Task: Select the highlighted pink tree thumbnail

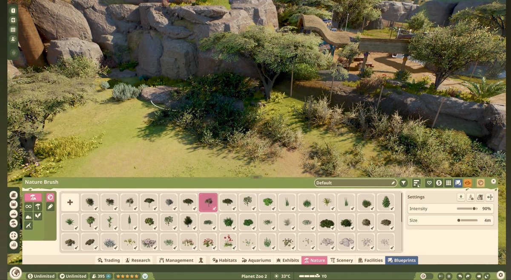Action: 208,202
